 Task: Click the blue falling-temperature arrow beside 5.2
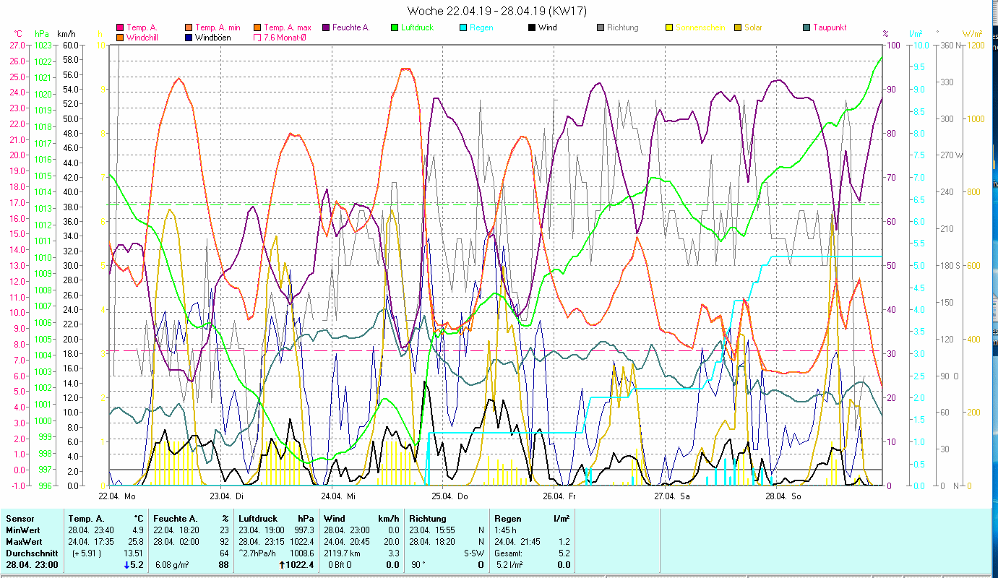[128, 565]
